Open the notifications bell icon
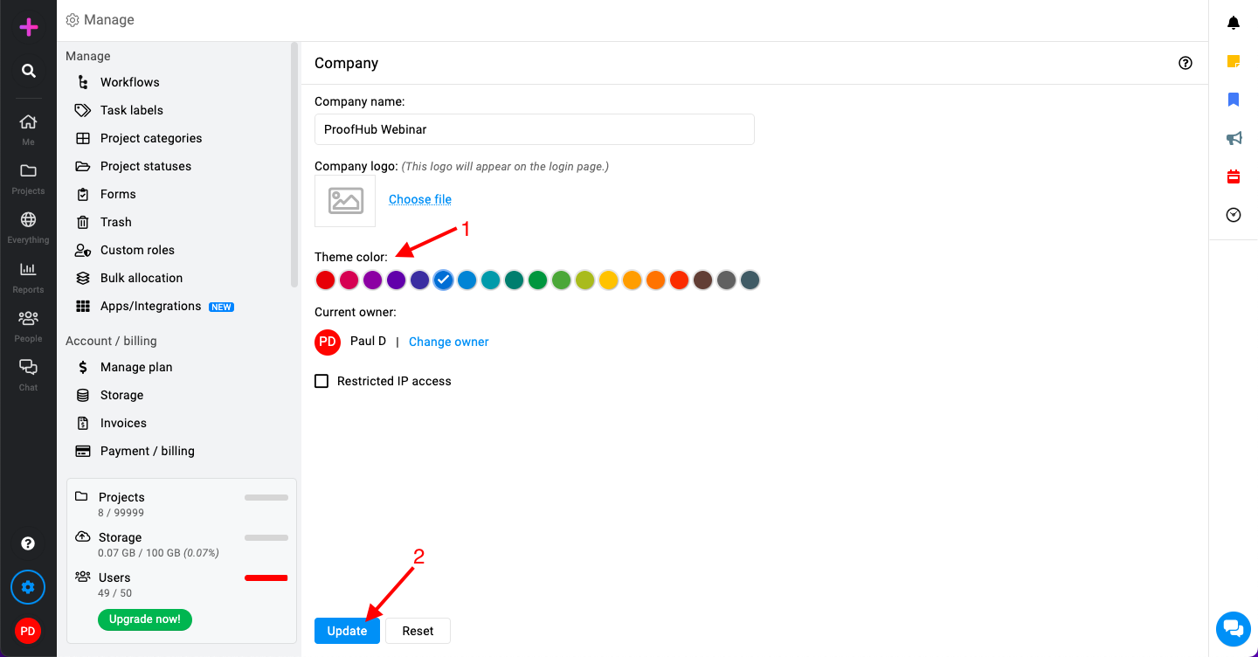Viewport: 1258px width, 657px height. tap(1234, 23)
